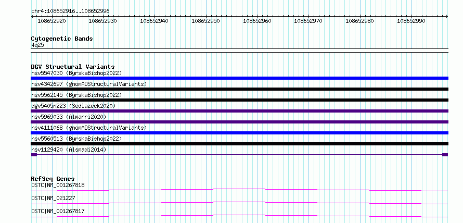Click the chr4:108652916..108652996 region label
The image size is (463, 223).
(70, 11)
